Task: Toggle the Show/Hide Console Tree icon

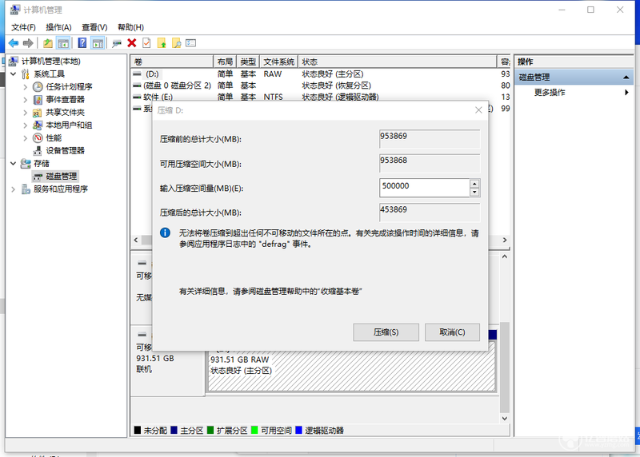Action: (63, 43)
